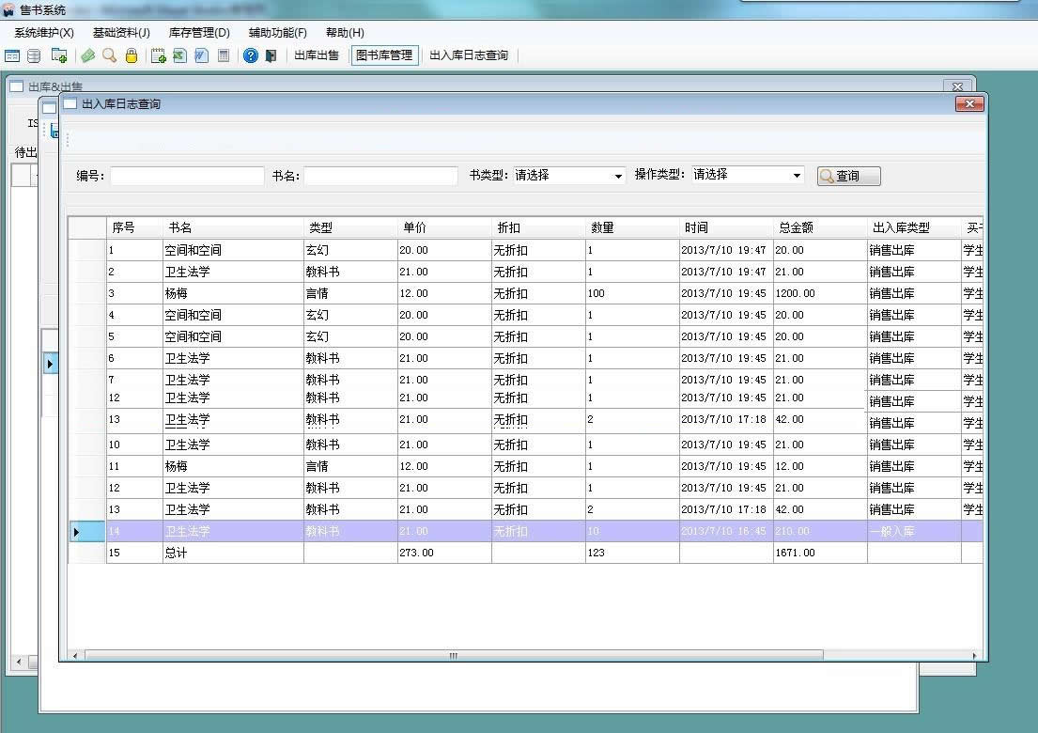Click the blue help question-mark icon
1038x733 pixels.
click(x=251, y=55)
